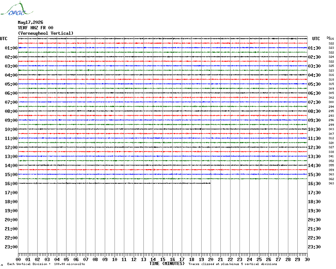336x269 pixels.
Task: Select the 16:00 hour label on the left
Action: pos(11,183)
